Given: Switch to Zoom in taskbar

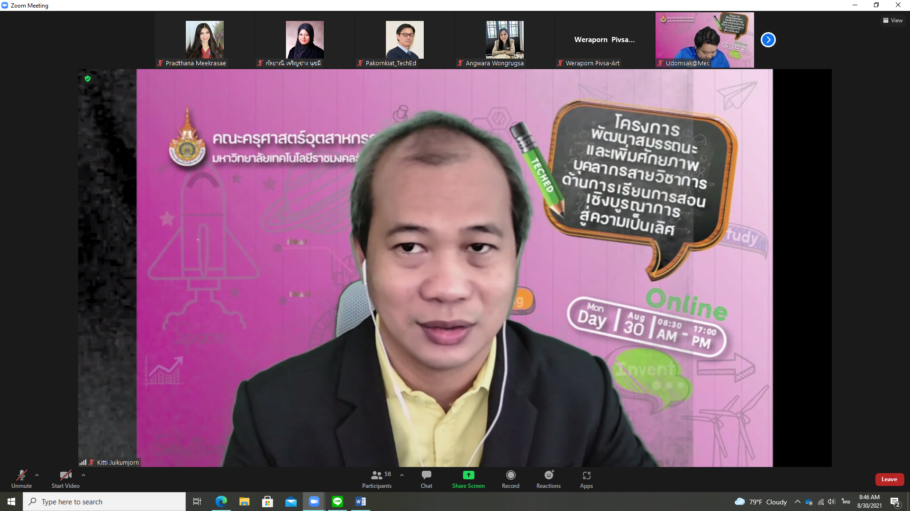Looking at the screenshot, I should 314,502.
